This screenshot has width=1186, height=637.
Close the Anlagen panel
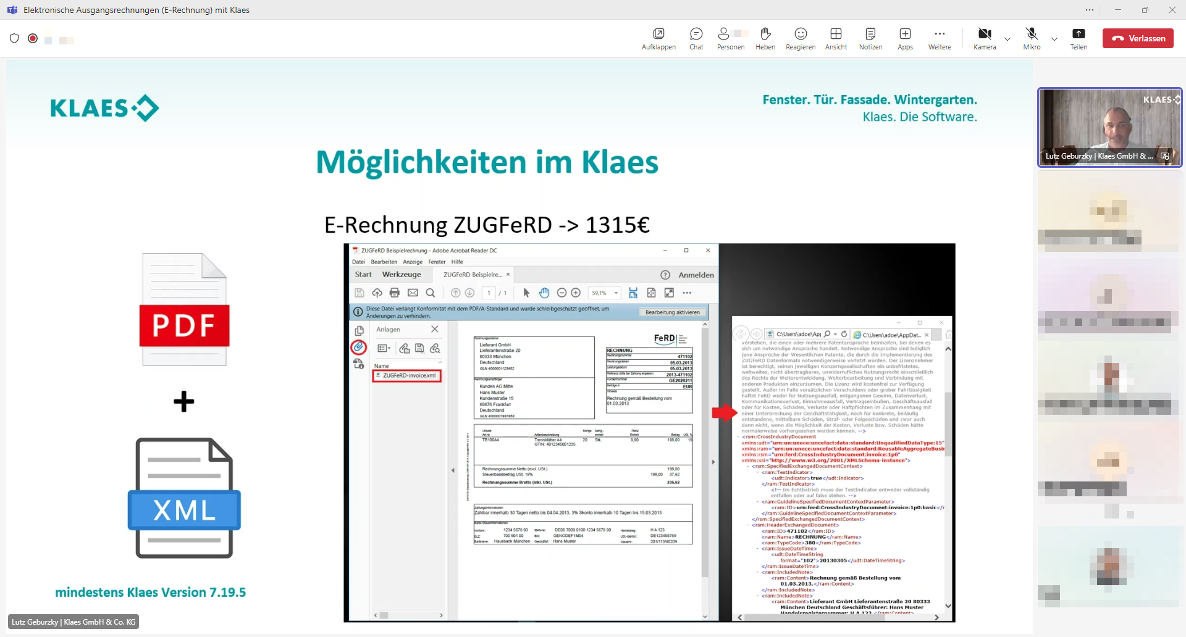(x=435, y=329)
